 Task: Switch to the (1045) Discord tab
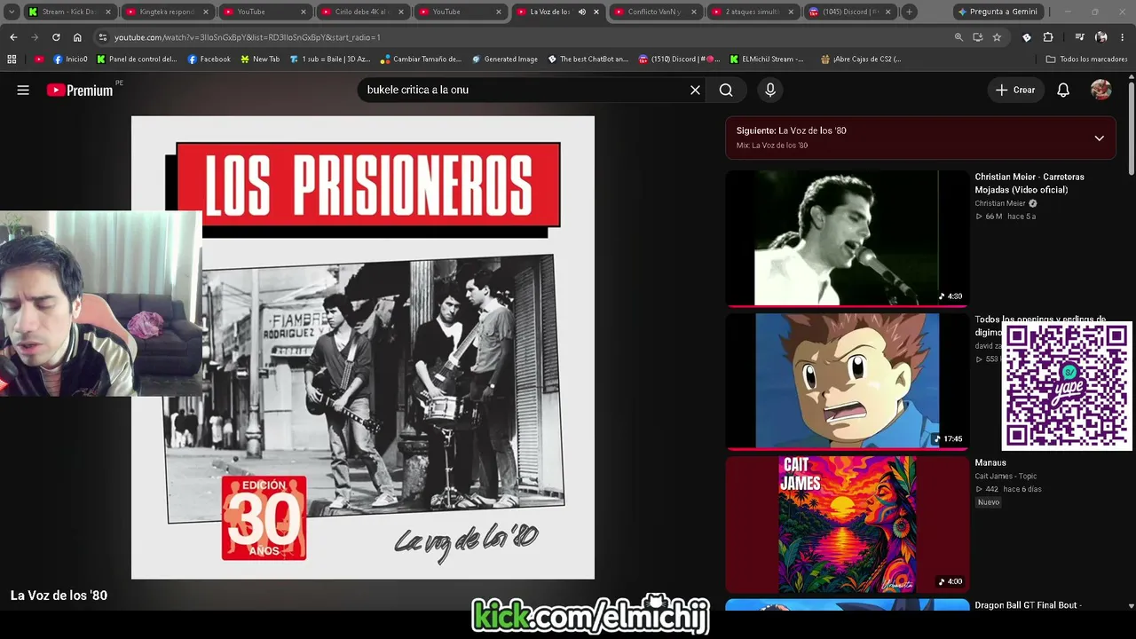850,12
